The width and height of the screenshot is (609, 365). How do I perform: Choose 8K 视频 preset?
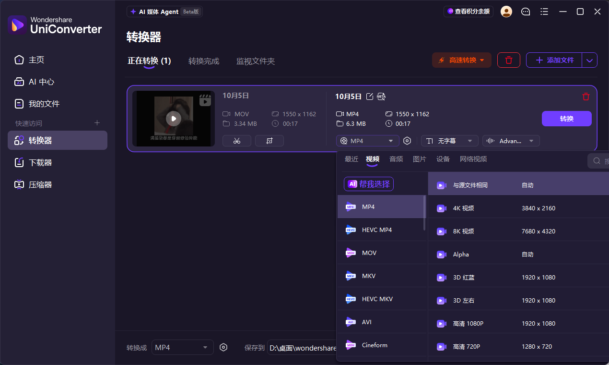point(518,231)
